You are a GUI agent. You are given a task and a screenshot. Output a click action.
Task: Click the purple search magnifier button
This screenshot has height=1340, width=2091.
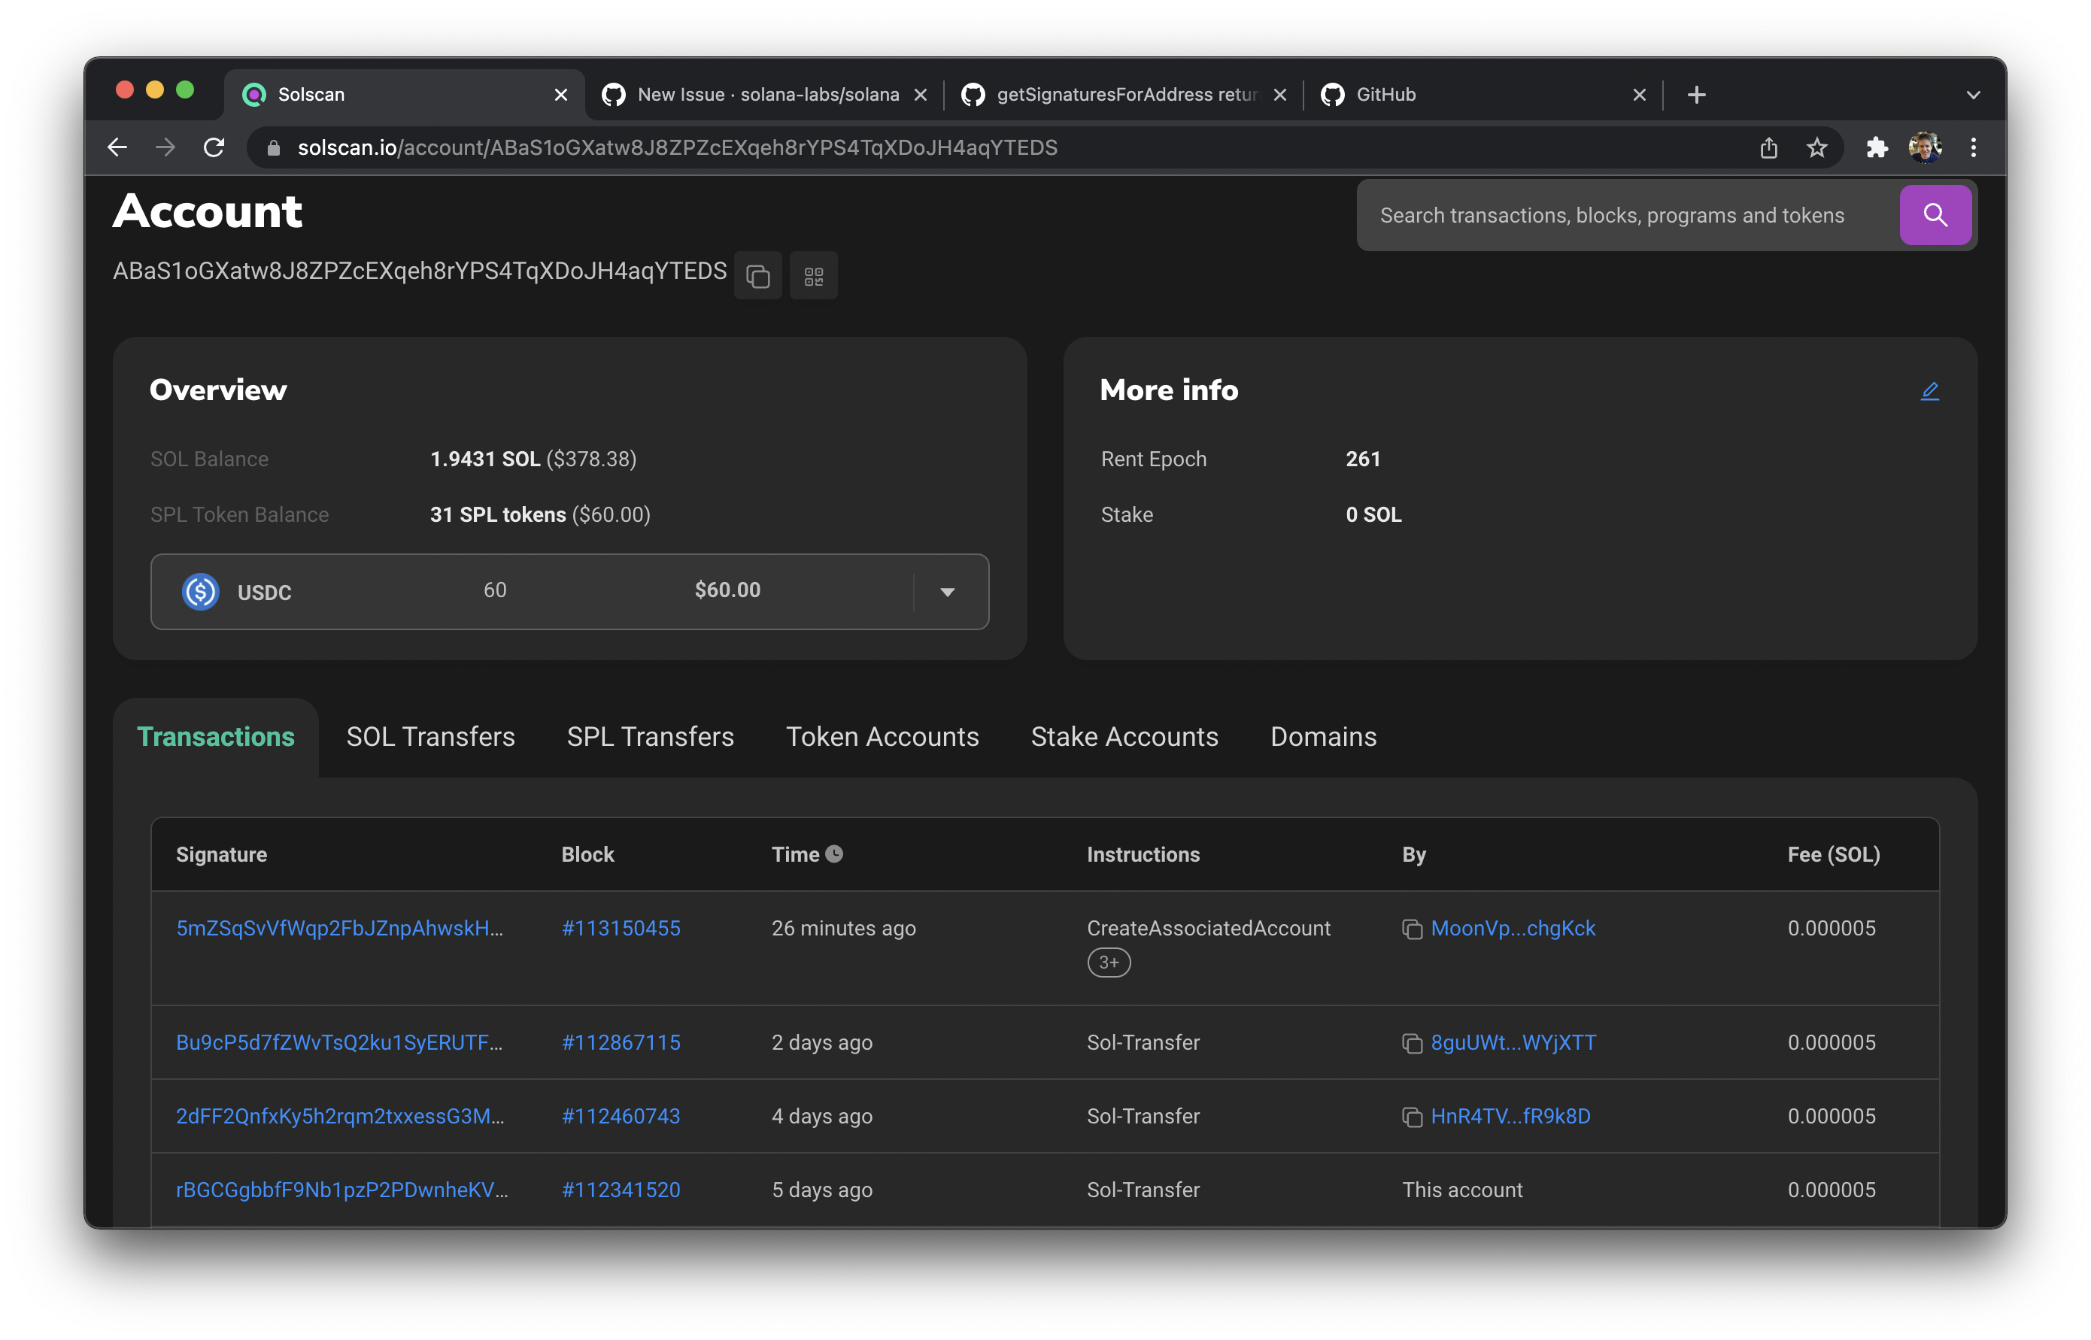point(1935,215)
